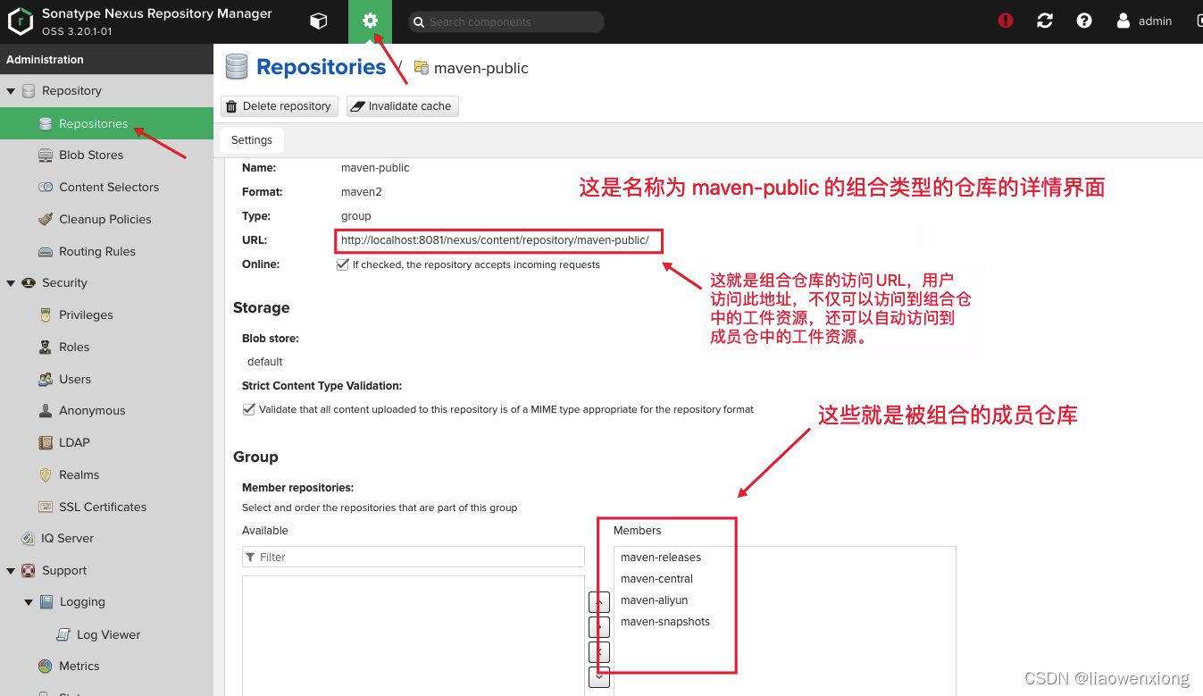1203x696 pixels.
Task: Click the Repositories database header icon
Action: point(237,67)
